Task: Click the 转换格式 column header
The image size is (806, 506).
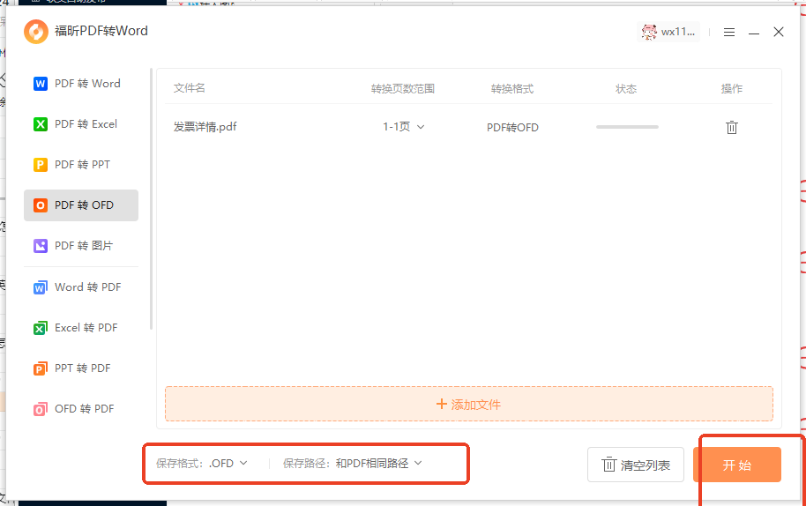Action: pyautogui.click(x=512, y=89)
